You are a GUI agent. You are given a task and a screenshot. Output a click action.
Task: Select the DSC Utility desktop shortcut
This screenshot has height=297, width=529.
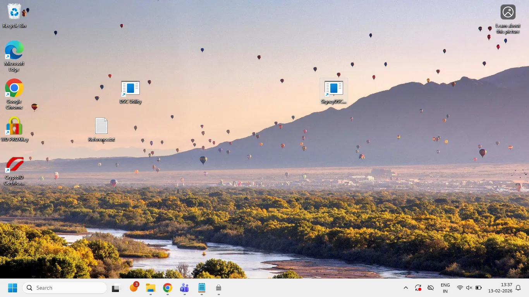(131, 92)
